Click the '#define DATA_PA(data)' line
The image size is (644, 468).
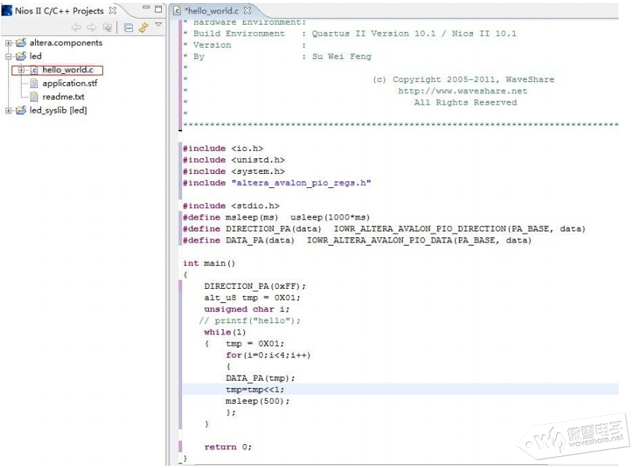357,241
